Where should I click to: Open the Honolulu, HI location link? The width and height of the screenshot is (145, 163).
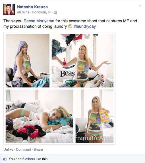[42, 12]
